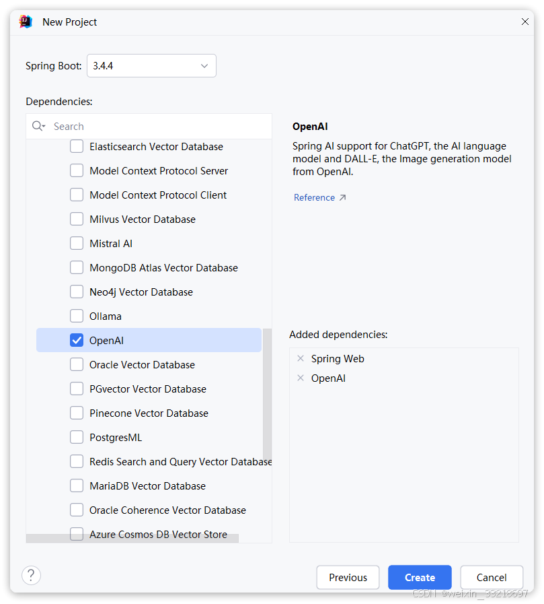Click OpenAI text in added dependencies
The width and height of the screenshot is (544, 604).
tap(328, 378)
